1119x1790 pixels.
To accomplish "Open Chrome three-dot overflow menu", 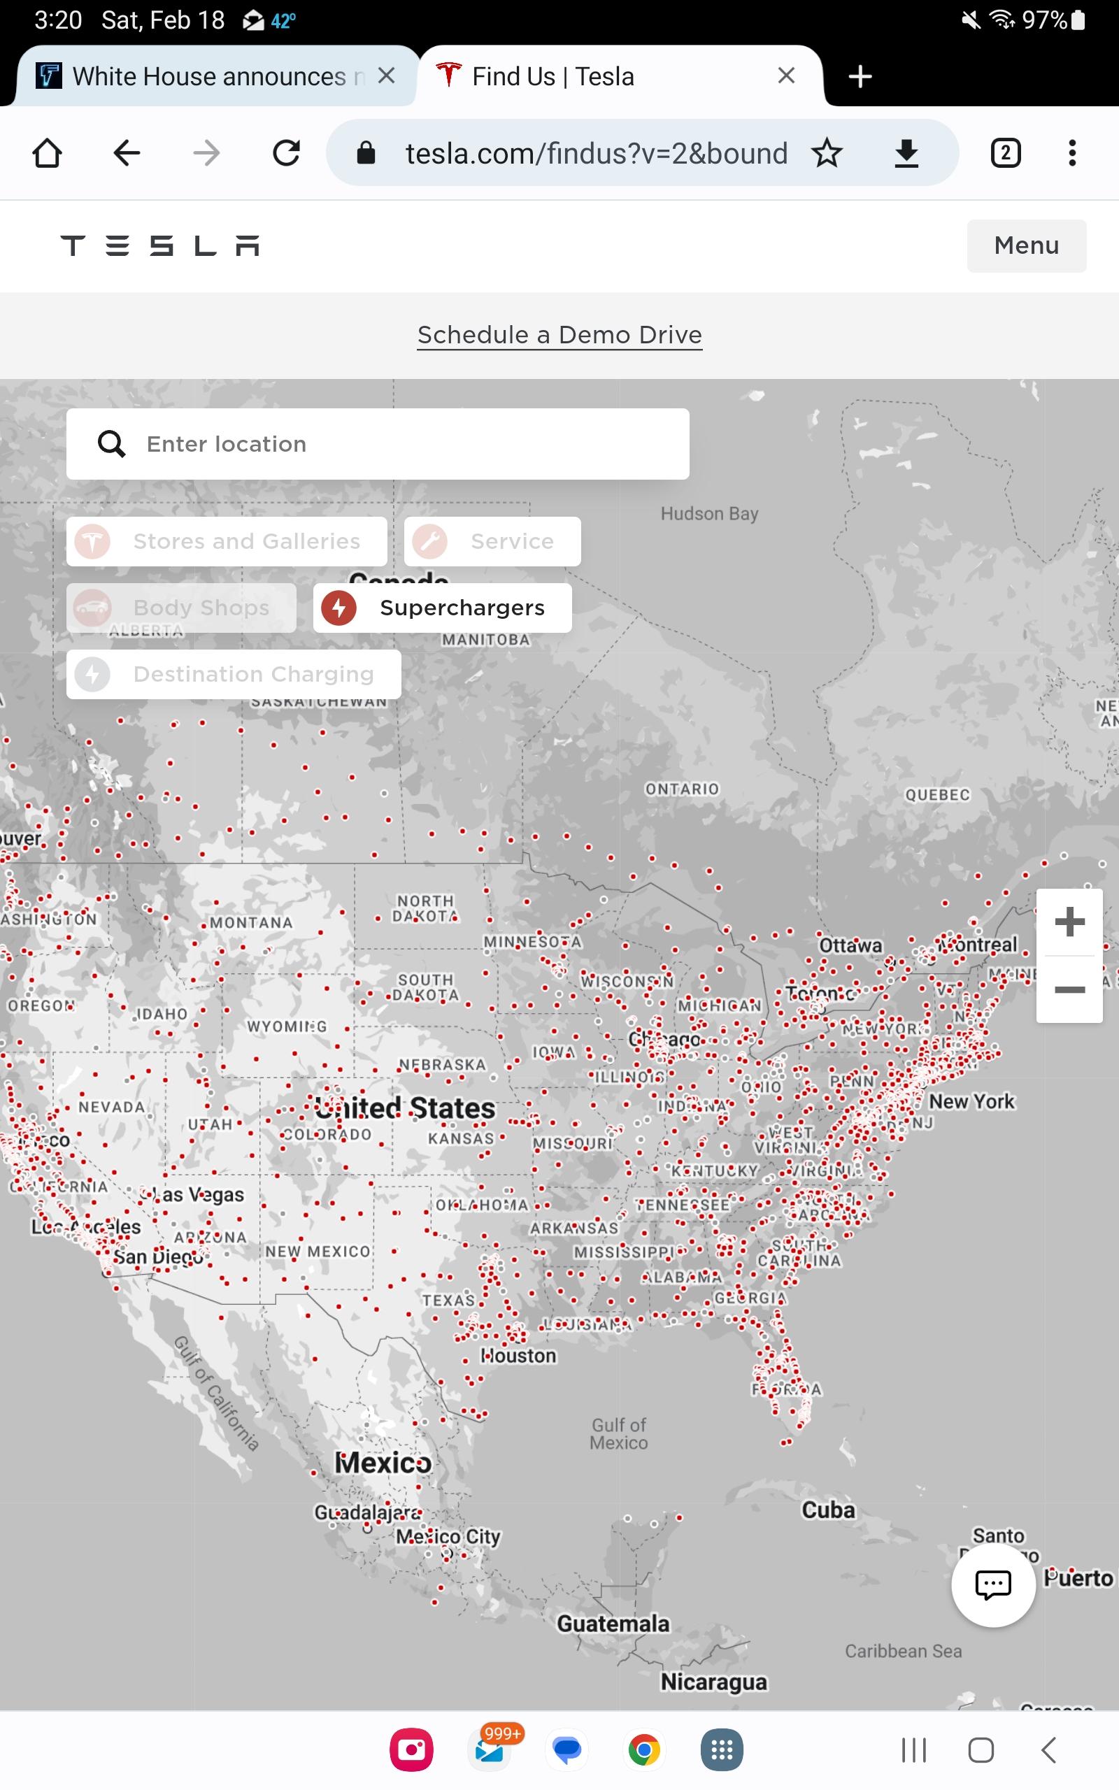I will tap(1071, 153).
